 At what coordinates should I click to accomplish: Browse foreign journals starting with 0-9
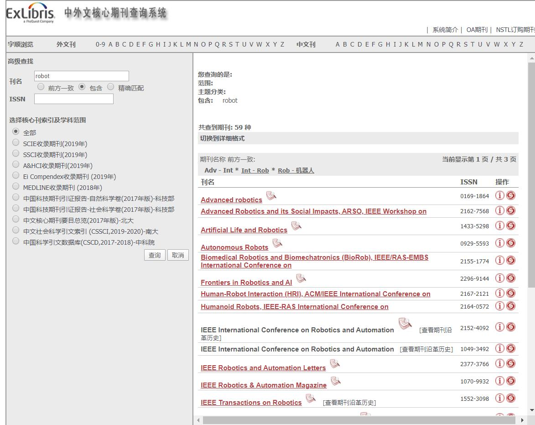coord(100,44)
